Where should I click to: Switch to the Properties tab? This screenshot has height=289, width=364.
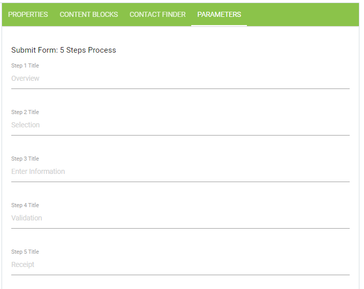click(28, 14)
